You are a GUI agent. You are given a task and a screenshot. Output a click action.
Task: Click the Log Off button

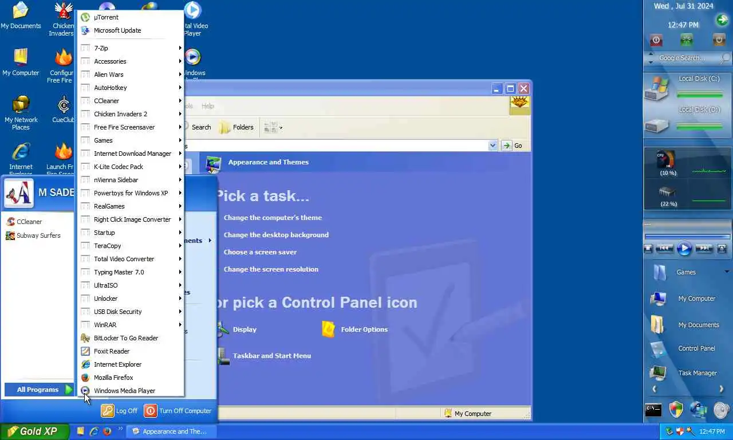click(x=120, y=411)
